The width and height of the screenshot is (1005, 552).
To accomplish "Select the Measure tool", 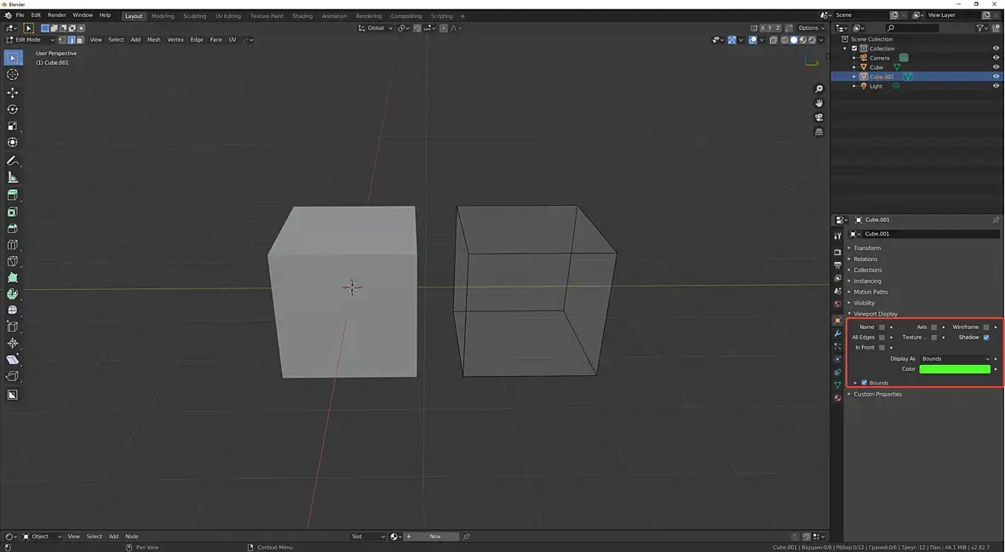I will tap(12, 178).
